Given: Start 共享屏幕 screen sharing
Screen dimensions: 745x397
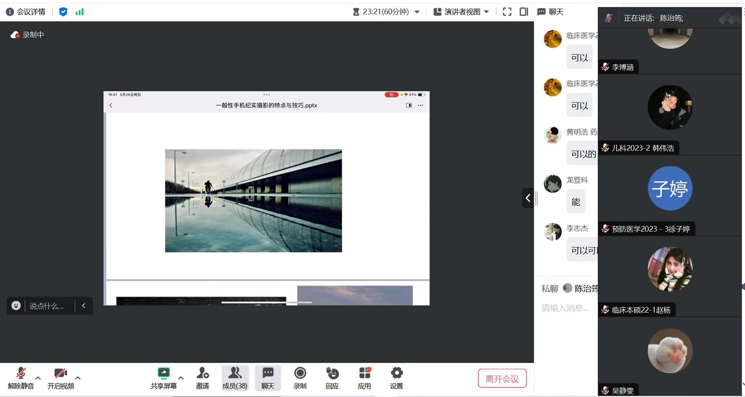Looking at the screenshot, I should pos(163,378).
